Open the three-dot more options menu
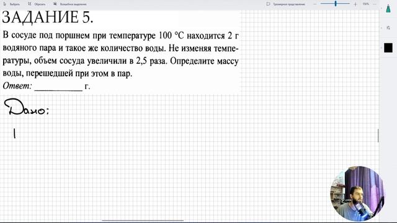Image resolution: width=397 pixels, height=223 pixels. pos(375,4)
